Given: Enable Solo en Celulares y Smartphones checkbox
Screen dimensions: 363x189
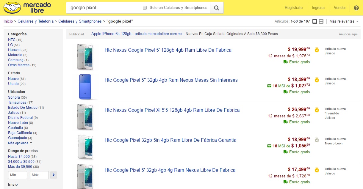Looking at the screenshot, I should 145,8.
